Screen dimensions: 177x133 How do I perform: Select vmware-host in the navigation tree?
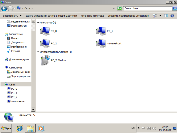[x=16, y=101]
